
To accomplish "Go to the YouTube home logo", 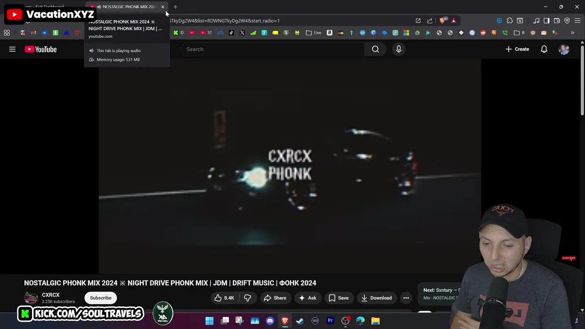I will (x=41, y=49).
